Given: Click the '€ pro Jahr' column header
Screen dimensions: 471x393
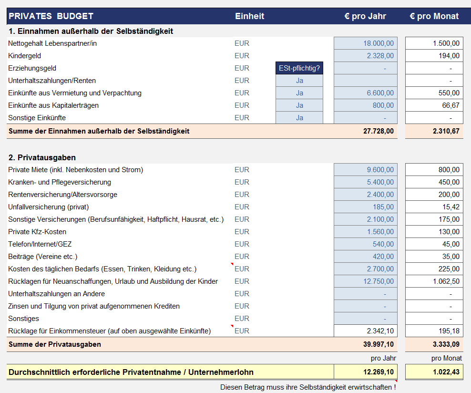Looking at the screenshot, I should [x=365, y=16].
